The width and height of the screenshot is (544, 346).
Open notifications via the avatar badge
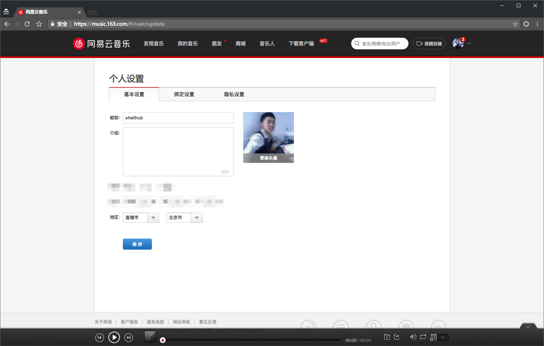[x=463, y=39]
